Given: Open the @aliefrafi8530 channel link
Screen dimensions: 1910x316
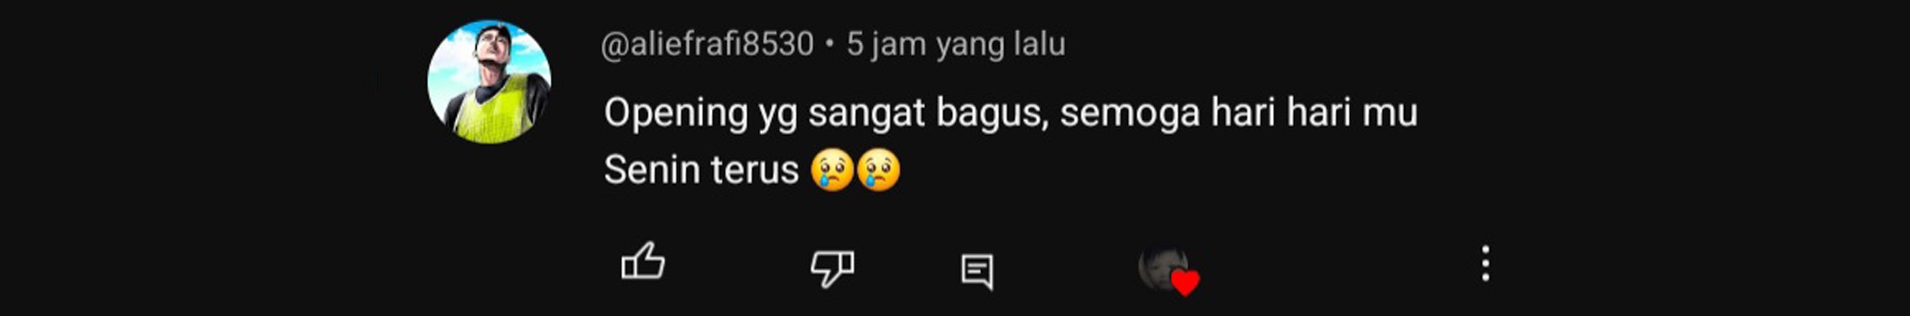Looking at the screenshot, I should coord(707,44).
